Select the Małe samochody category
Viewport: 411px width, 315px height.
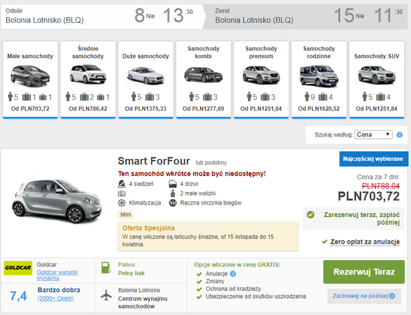pos(30,80)
